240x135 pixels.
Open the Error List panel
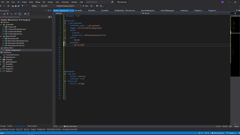click(x=19, y=129)
